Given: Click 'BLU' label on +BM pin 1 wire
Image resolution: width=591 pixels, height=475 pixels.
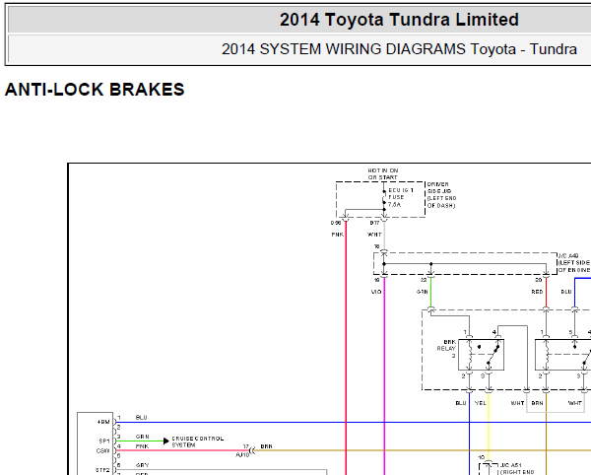Looking at the screenshot, I should coord(141,417).
